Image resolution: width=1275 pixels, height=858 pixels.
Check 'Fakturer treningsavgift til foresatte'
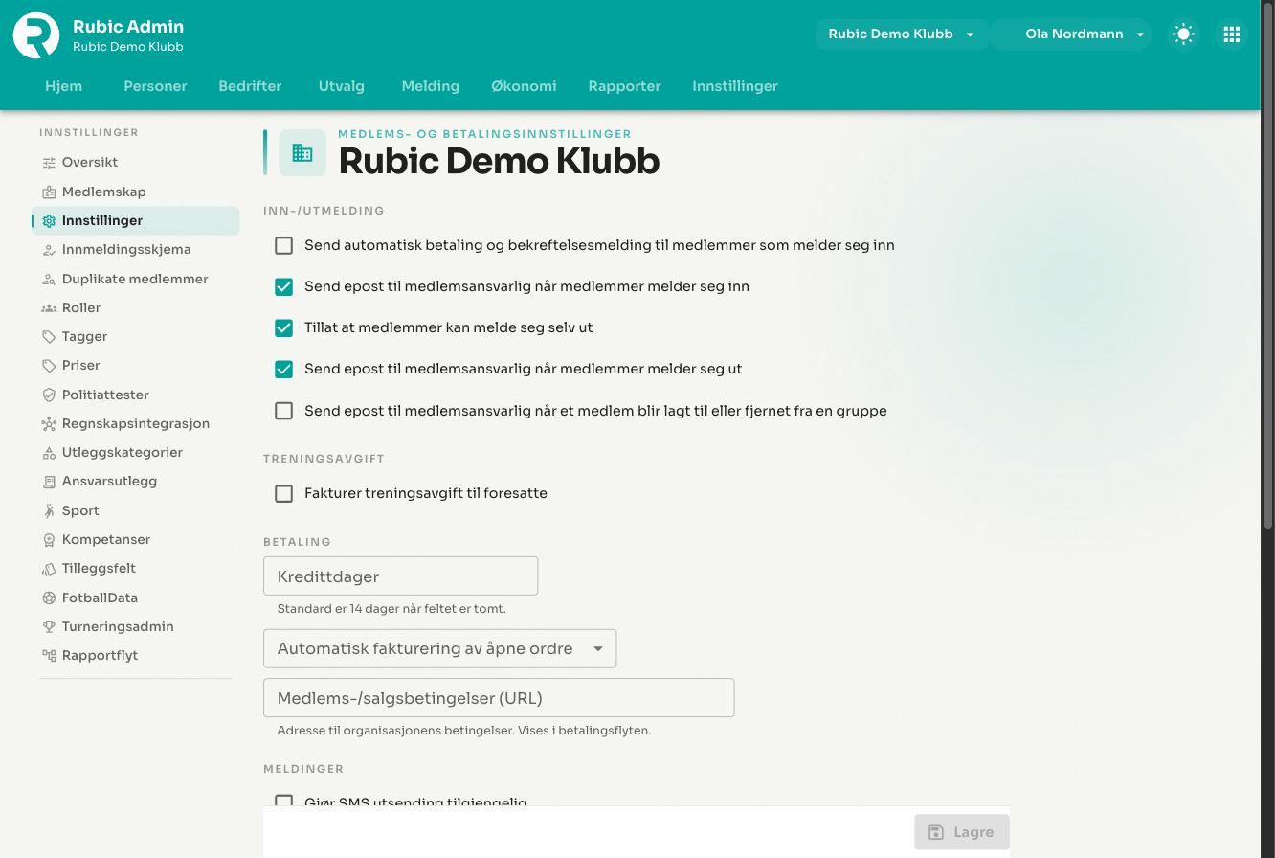pyautogui.click(x=284, y=494)
